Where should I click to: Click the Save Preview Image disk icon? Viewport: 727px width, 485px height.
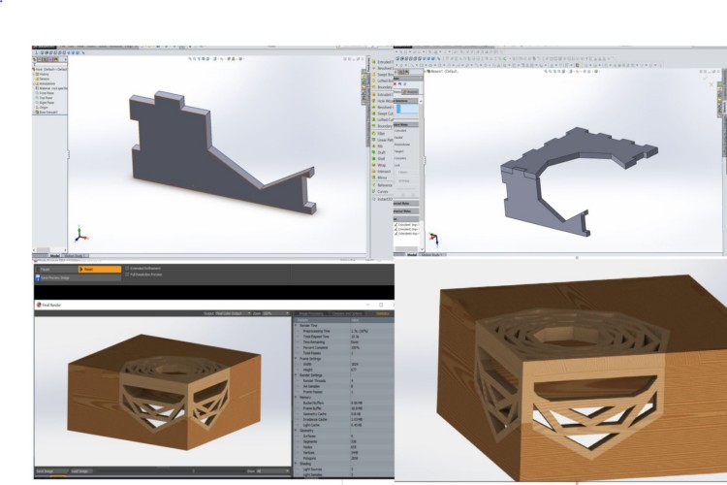tap(38, 277)
